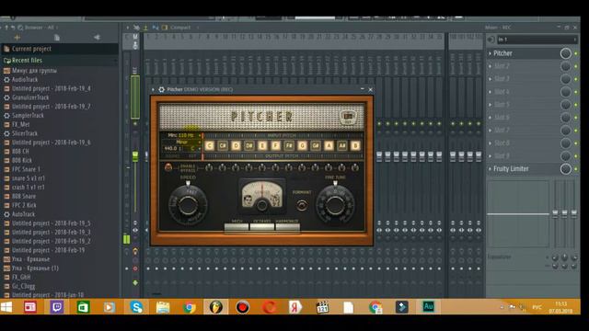This screenshot has width=589, height=331.
Task: Select AudioTrack in recent files
Action: coord(25,80)
